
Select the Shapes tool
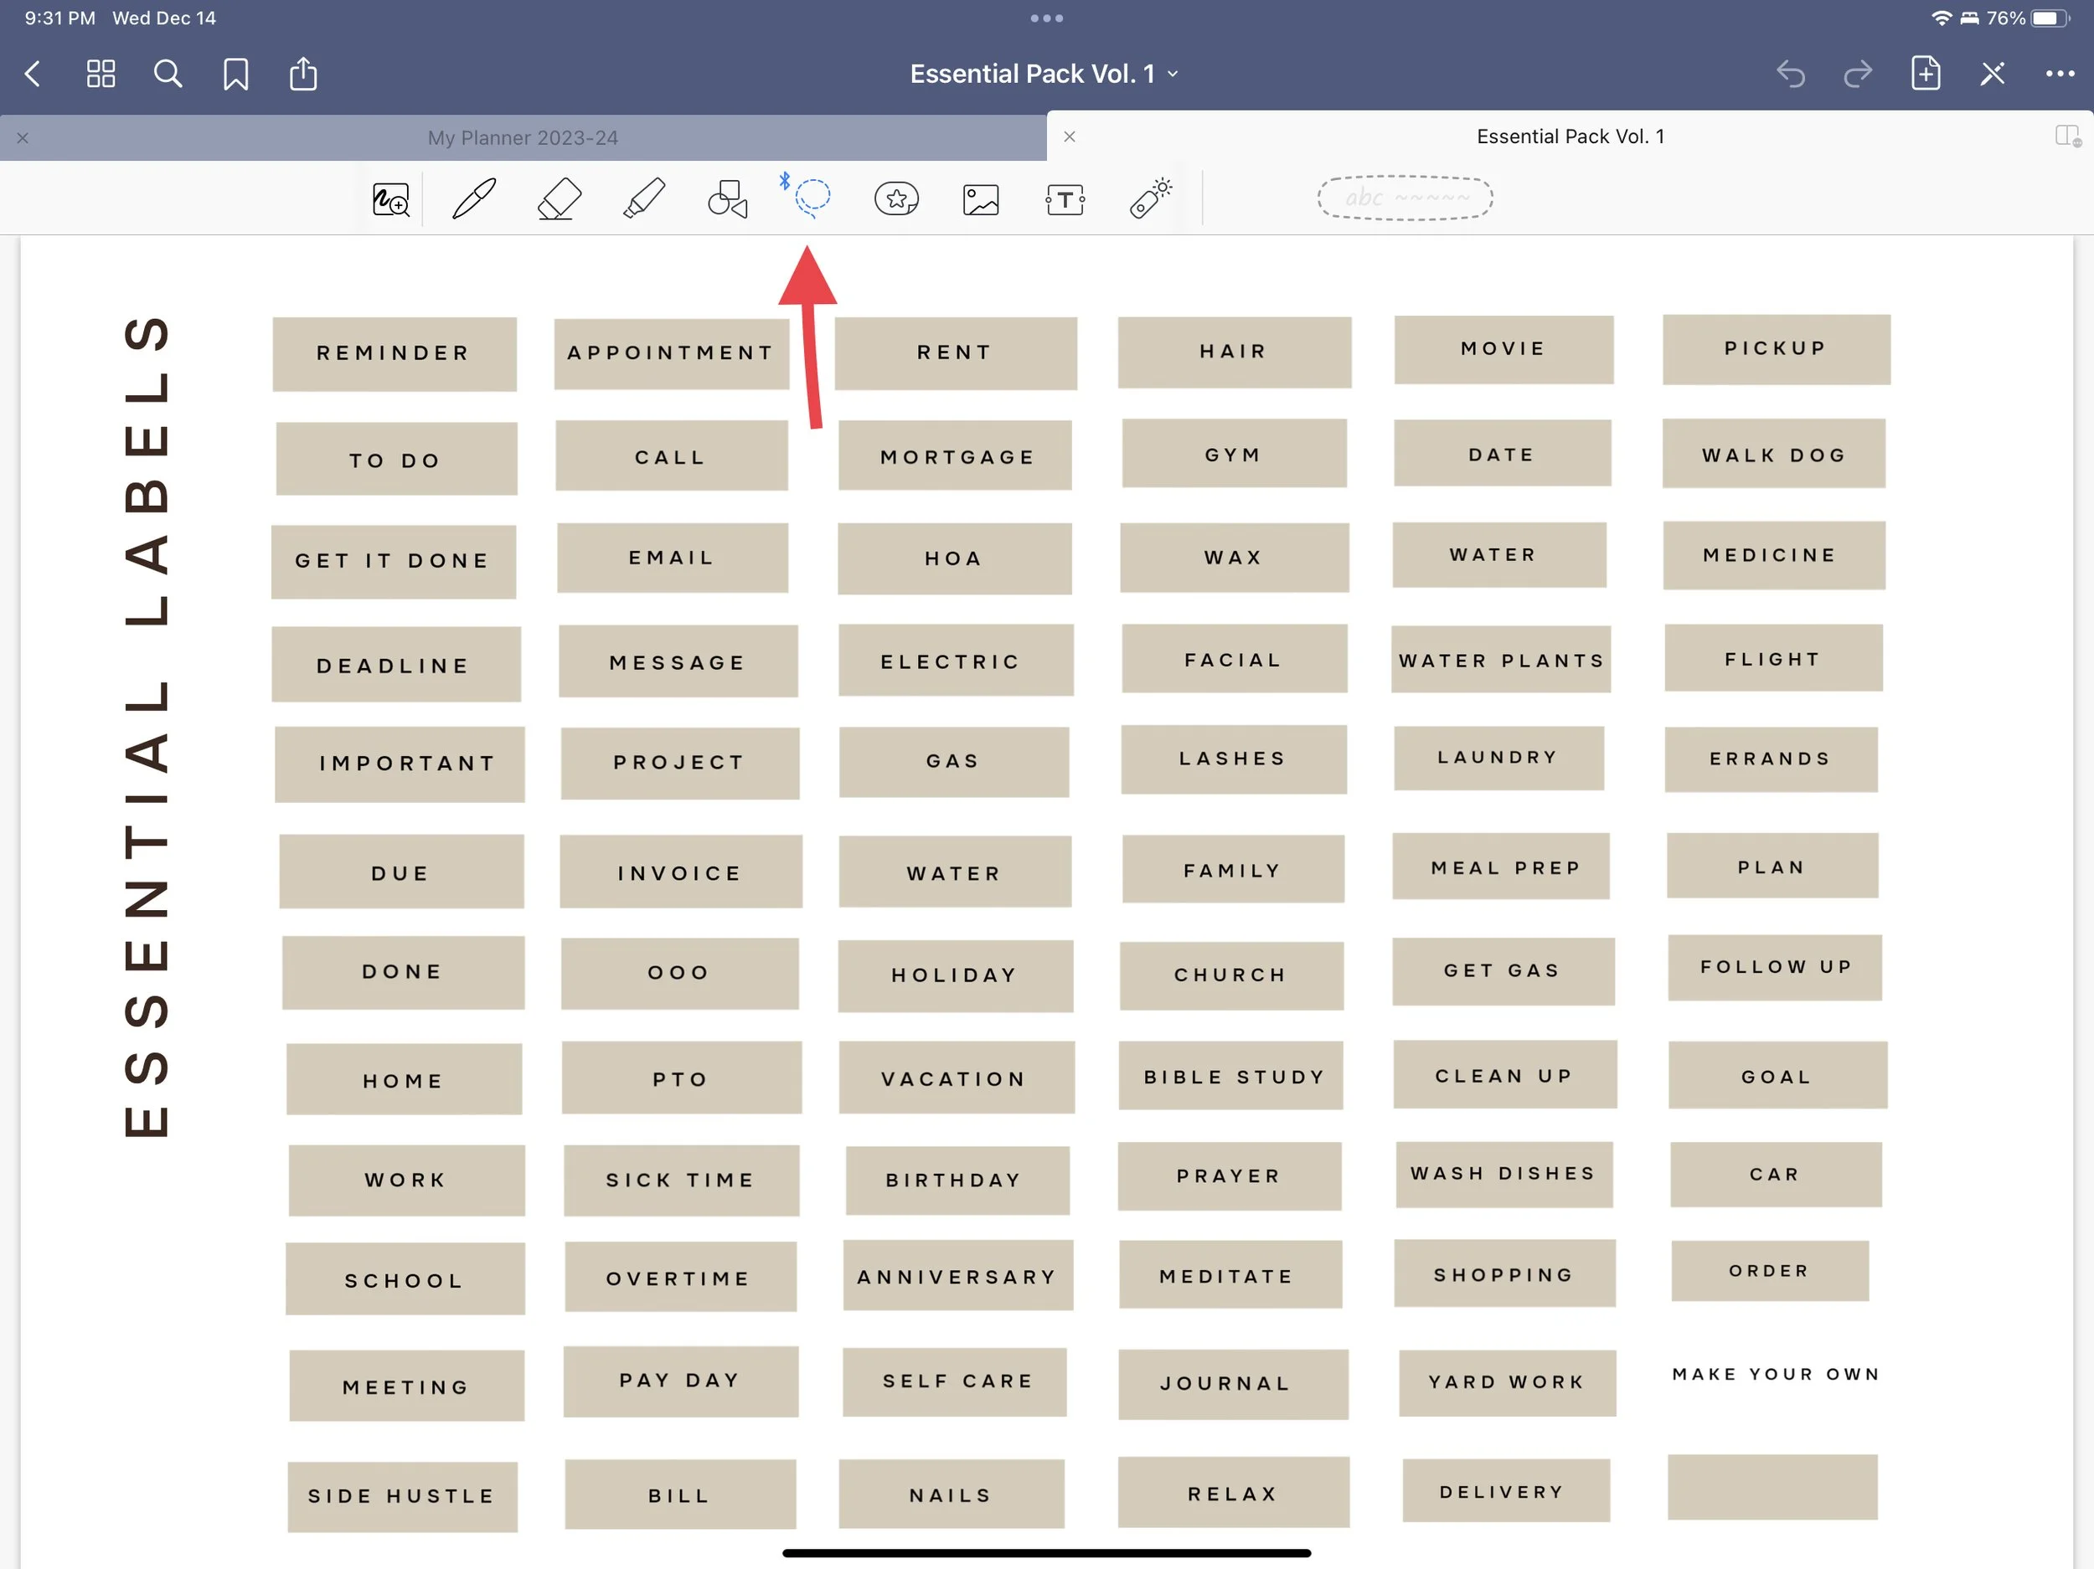coord(727,198)
